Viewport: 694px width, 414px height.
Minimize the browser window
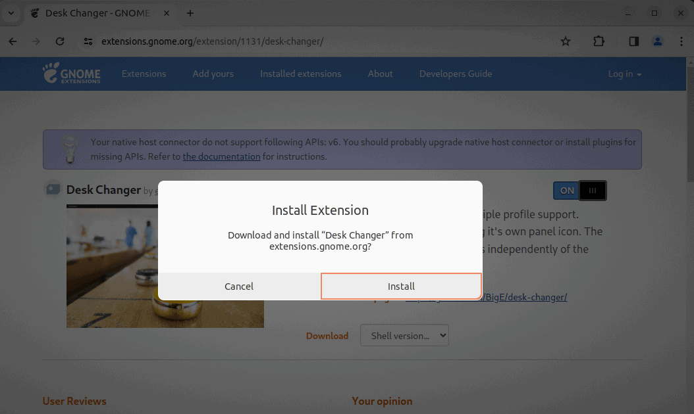pyautogui.click(x=628, y=13)
